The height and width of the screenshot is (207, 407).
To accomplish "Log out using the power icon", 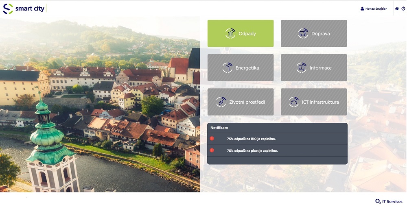I will tap(403, 9).
